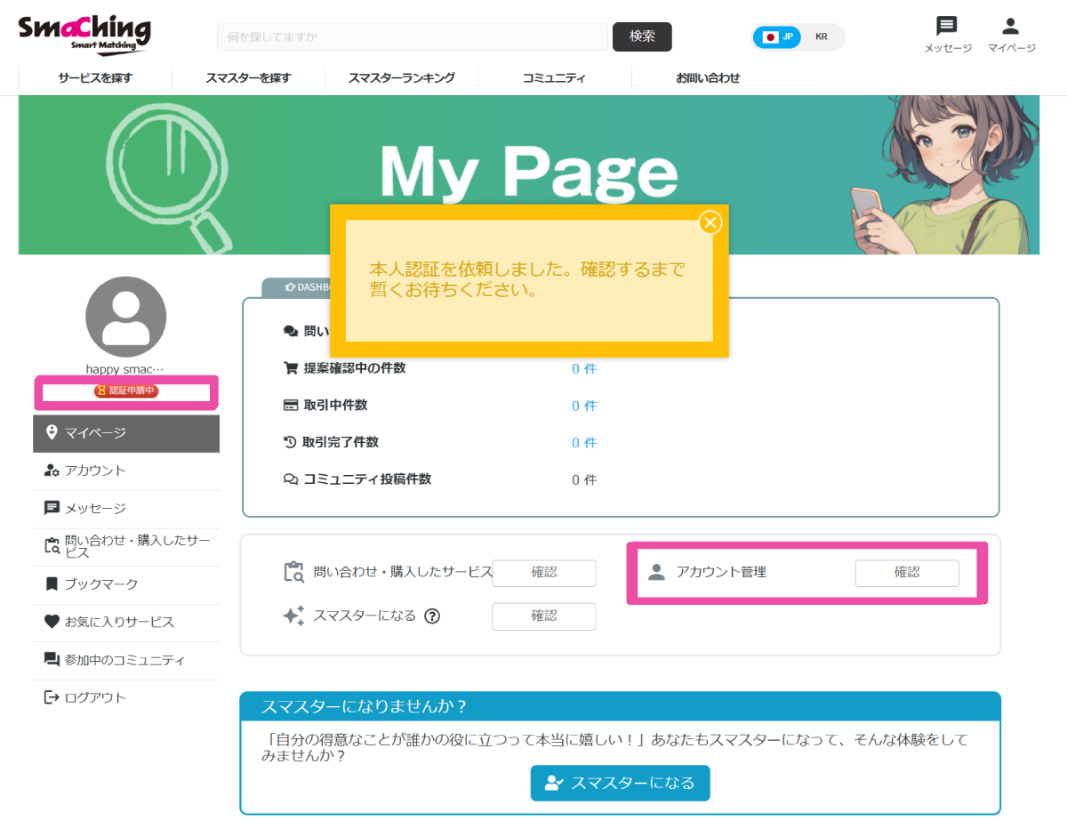Screen dimensions: 1067x837
Task: Open the お問い合わせ navigation item
Action: tap(706, 78)
